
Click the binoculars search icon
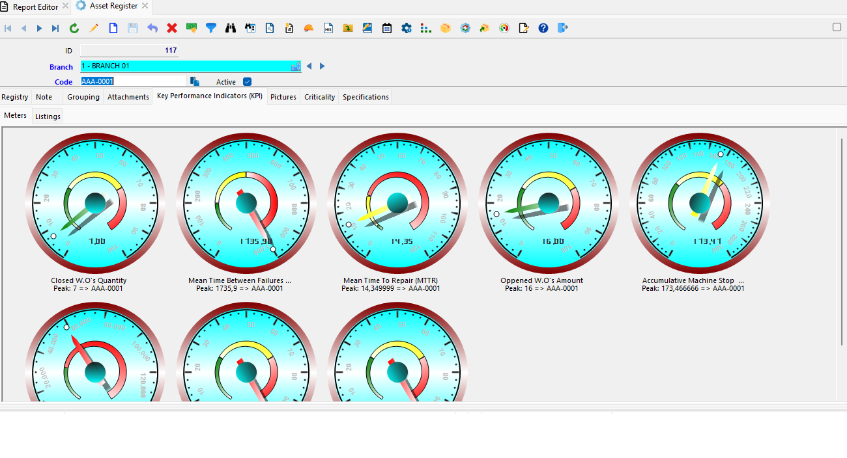(x=230, y=28)
